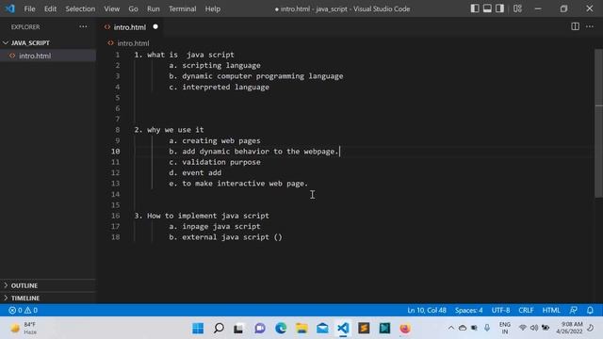This screenshot has width=603, height=339.
Task: Open File Explorer from taskbar
Action: (301, 329)
